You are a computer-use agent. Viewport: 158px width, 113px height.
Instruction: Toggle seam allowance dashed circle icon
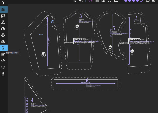(x=90, y=1)
